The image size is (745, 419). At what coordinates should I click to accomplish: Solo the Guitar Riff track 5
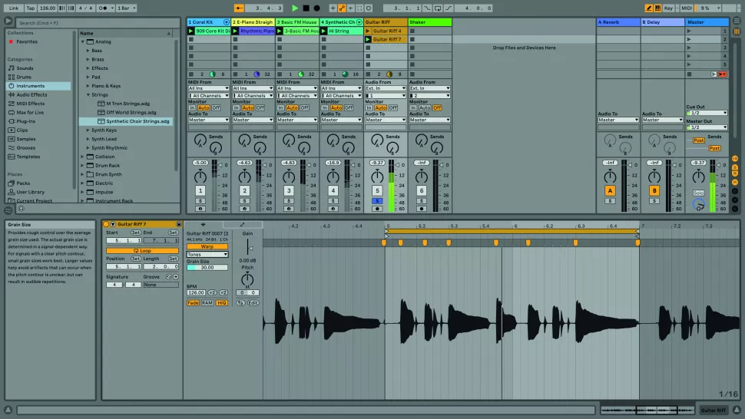[x=377, y=200]
